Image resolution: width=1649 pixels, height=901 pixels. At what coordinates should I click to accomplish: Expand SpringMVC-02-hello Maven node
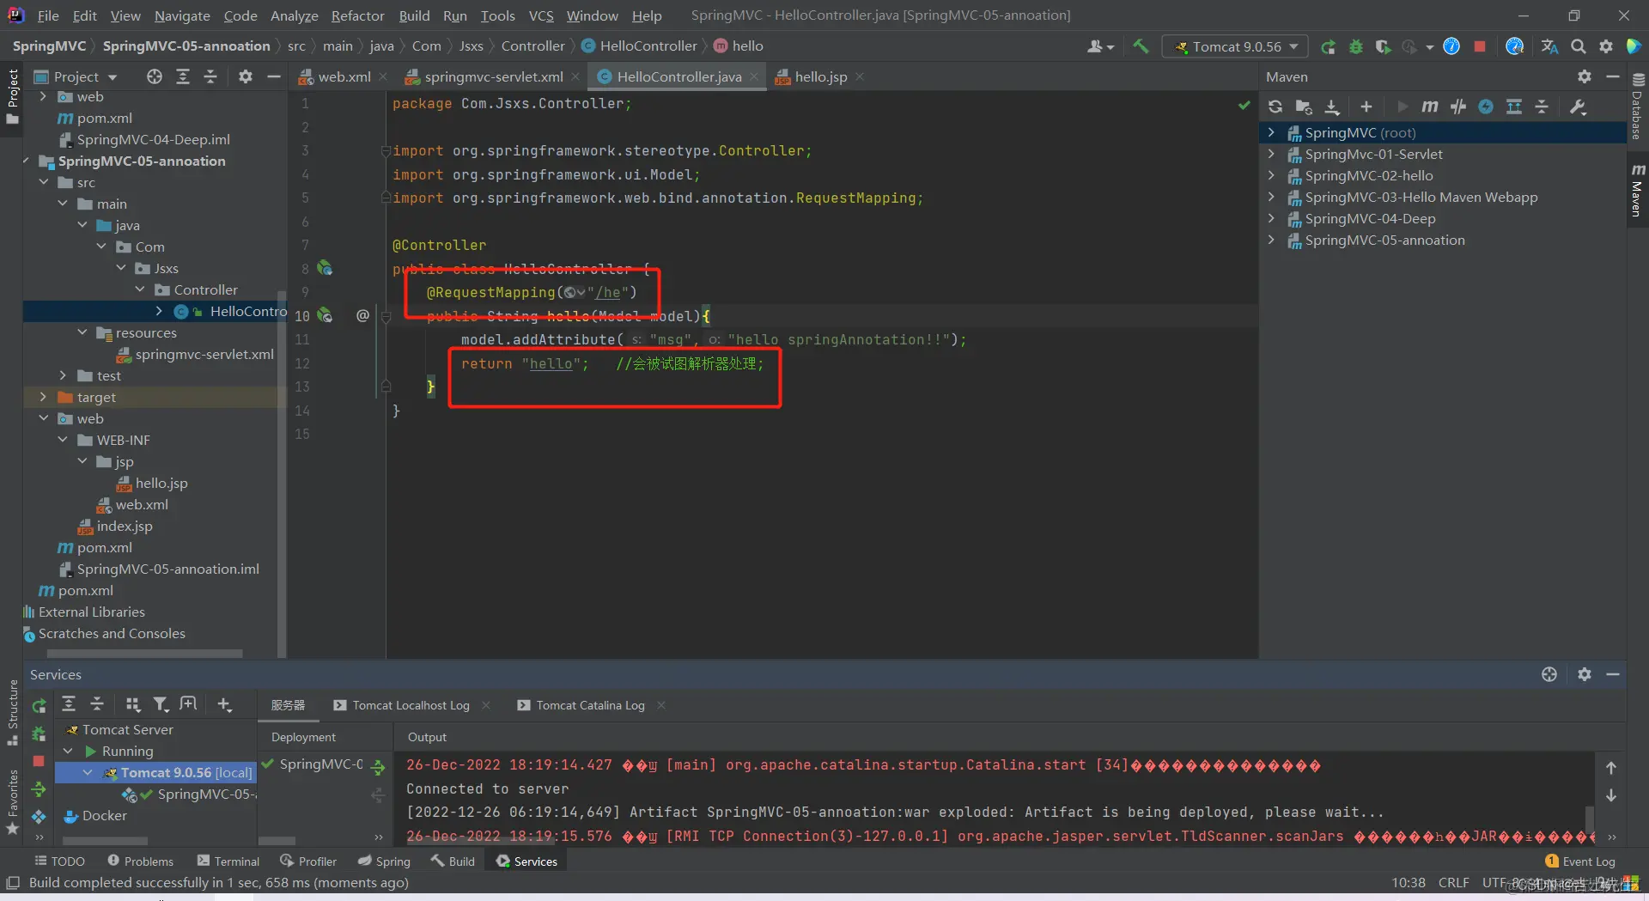1272,175
